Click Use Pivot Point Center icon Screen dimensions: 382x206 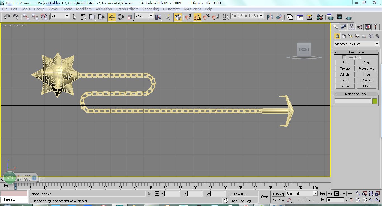coord(158,17)
